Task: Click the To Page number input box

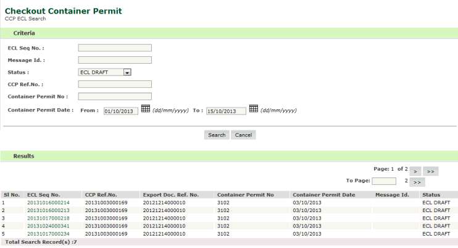Action: [383, 182]
